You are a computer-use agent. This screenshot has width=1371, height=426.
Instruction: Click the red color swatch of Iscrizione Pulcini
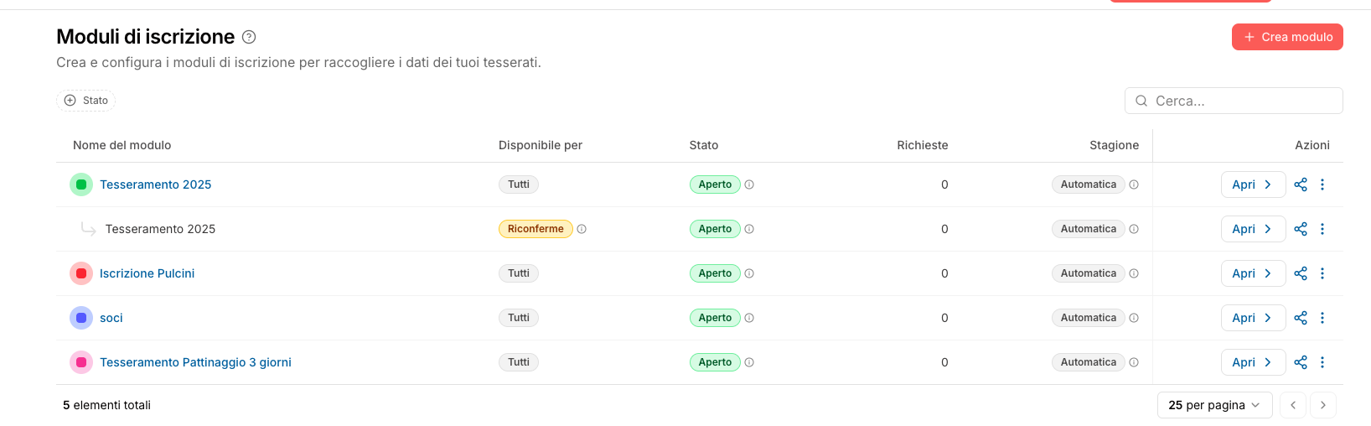point(81,273)
